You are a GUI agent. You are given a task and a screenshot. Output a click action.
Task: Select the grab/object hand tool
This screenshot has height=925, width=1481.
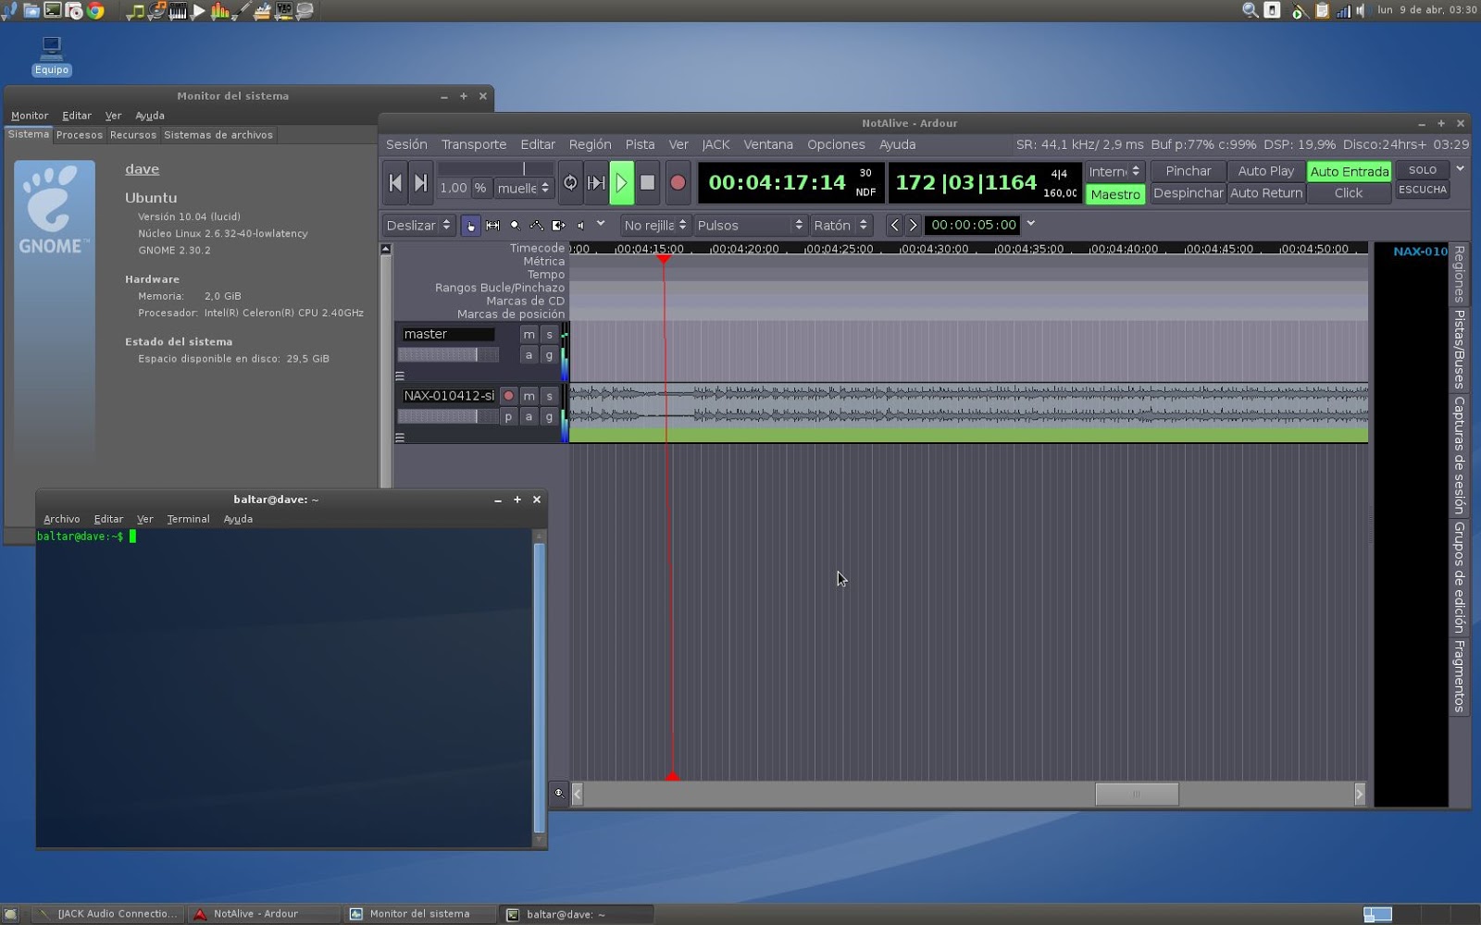coord(470,225)
